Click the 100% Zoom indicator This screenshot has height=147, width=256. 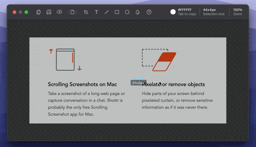[x=237, y=12]
